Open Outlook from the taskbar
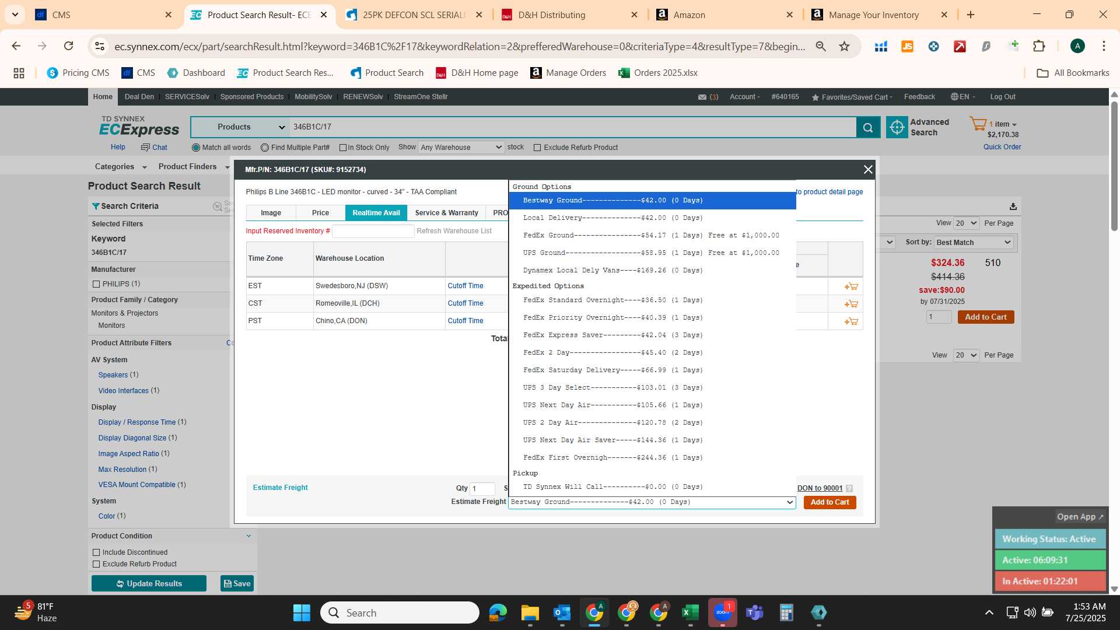This screenshot has height=630, width=1120. click(562, 612)
